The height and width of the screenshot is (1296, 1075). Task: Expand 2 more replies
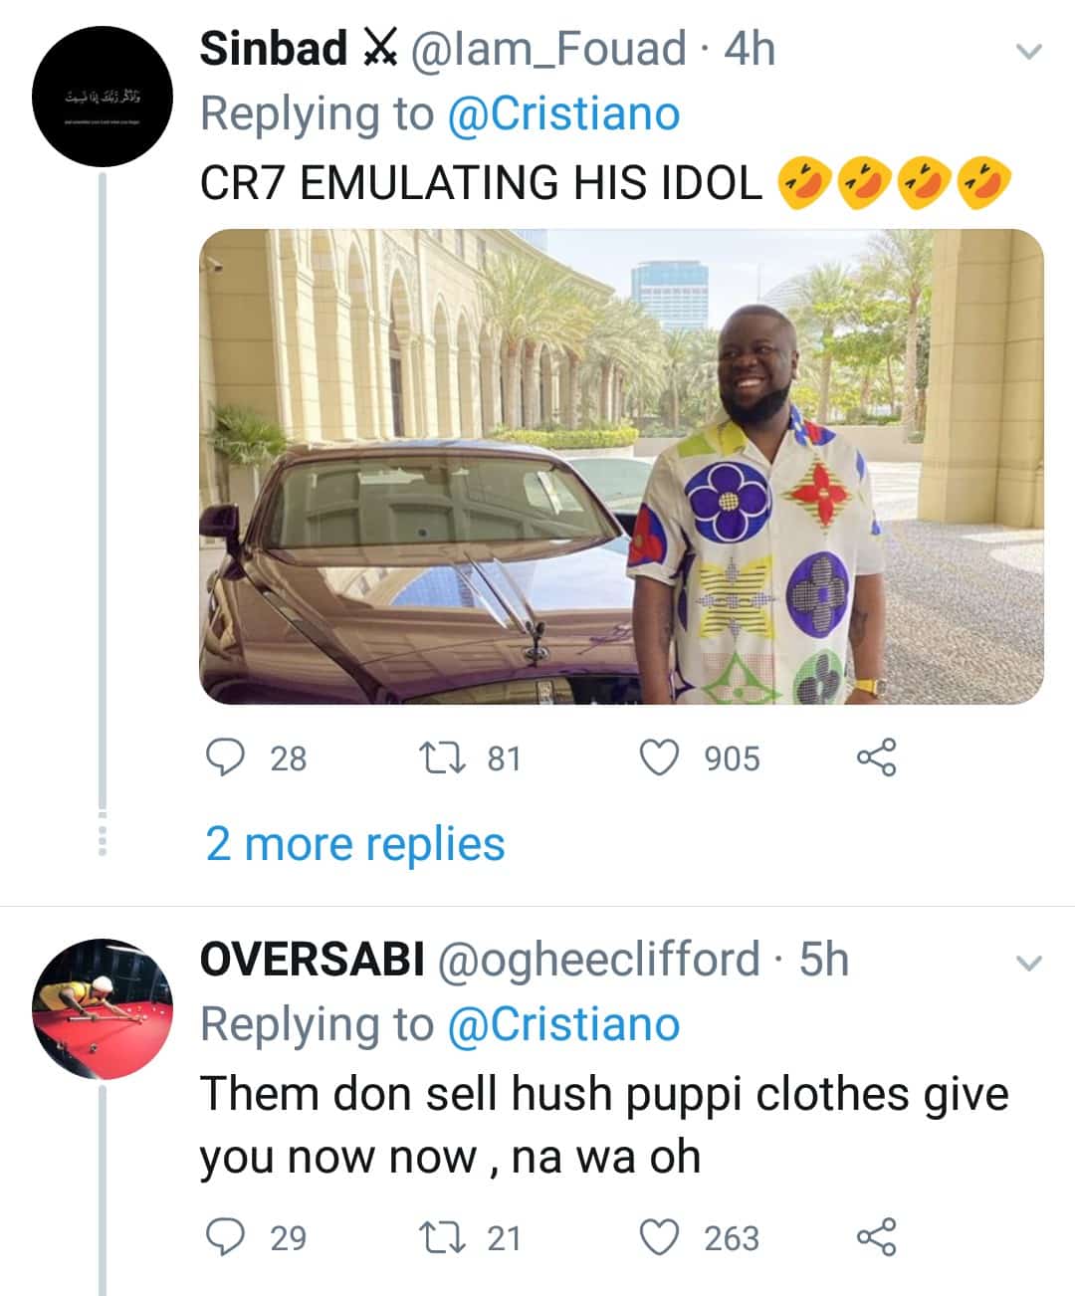pos(355,844)
